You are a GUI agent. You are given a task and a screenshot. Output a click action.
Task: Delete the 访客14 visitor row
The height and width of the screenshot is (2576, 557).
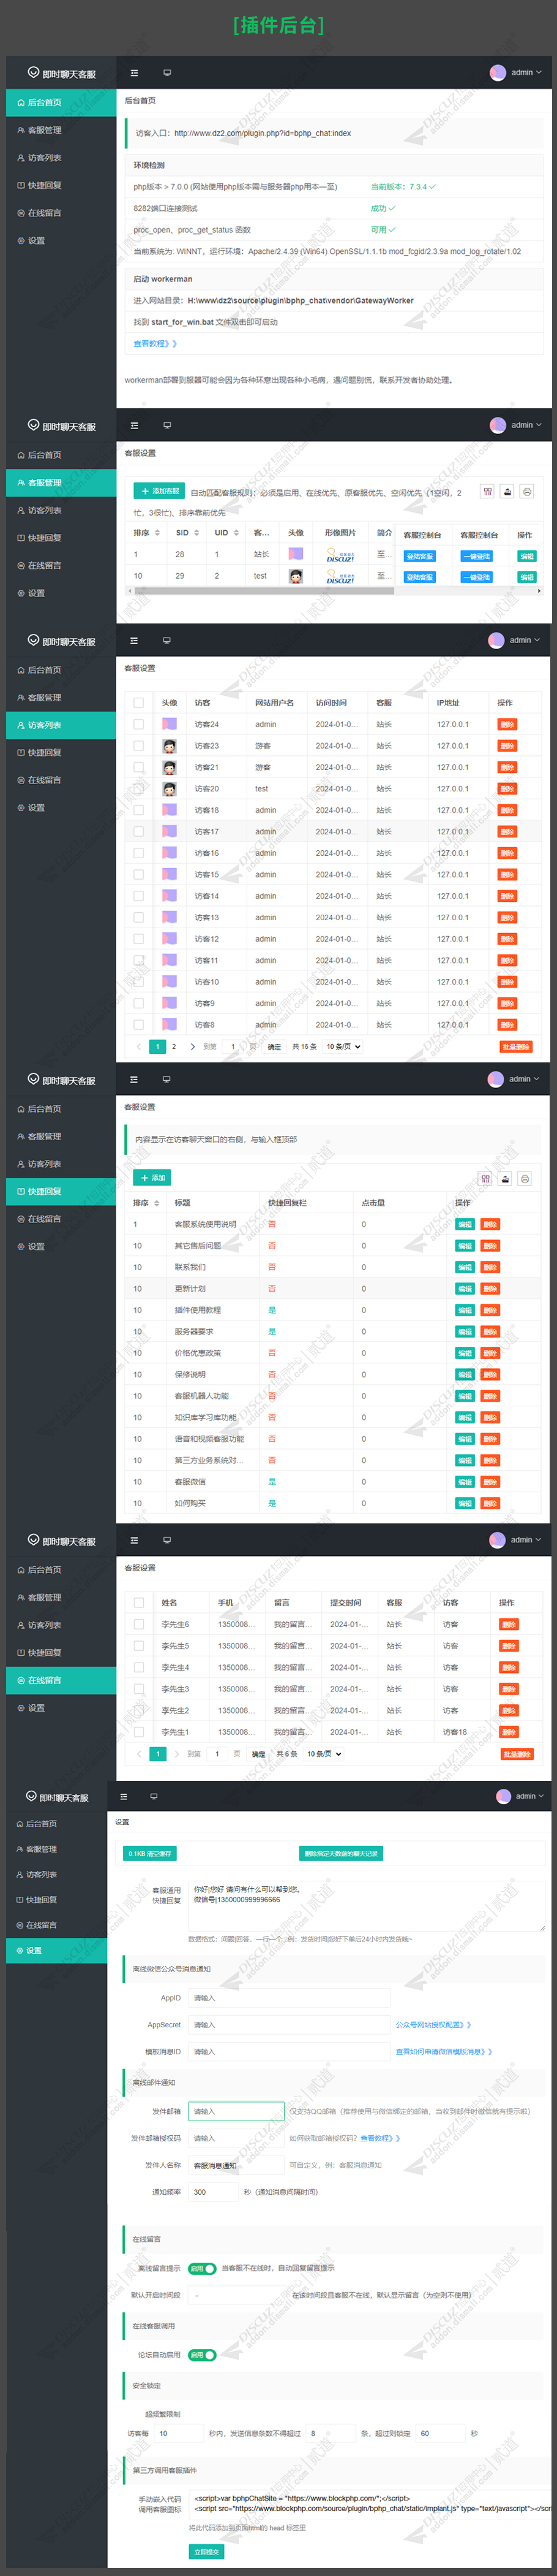pyautogui.click(x=507, y=896)
